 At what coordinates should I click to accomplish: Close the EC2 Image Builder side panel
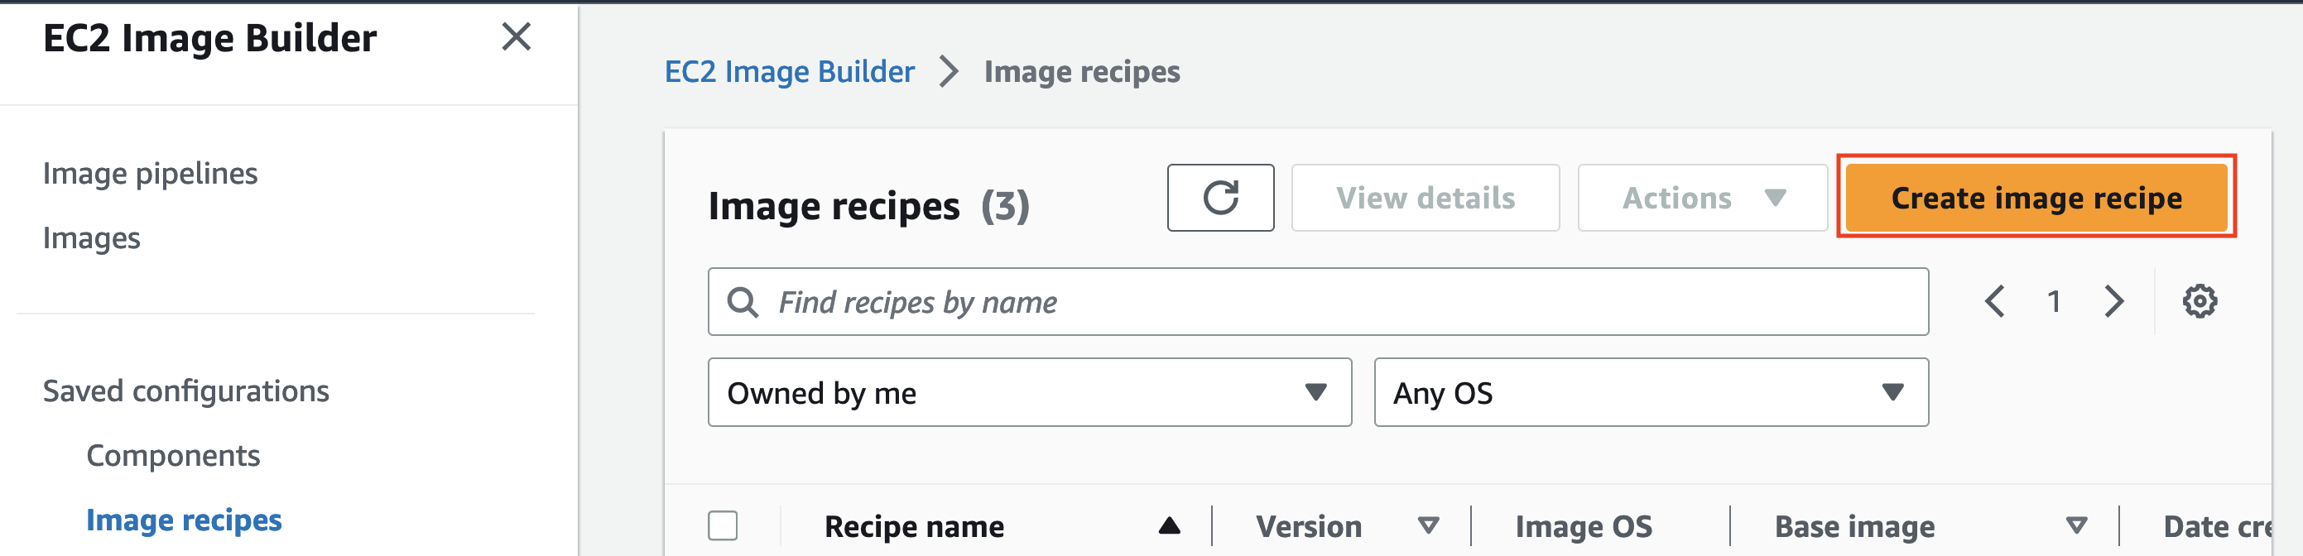[x=515, y=37]
